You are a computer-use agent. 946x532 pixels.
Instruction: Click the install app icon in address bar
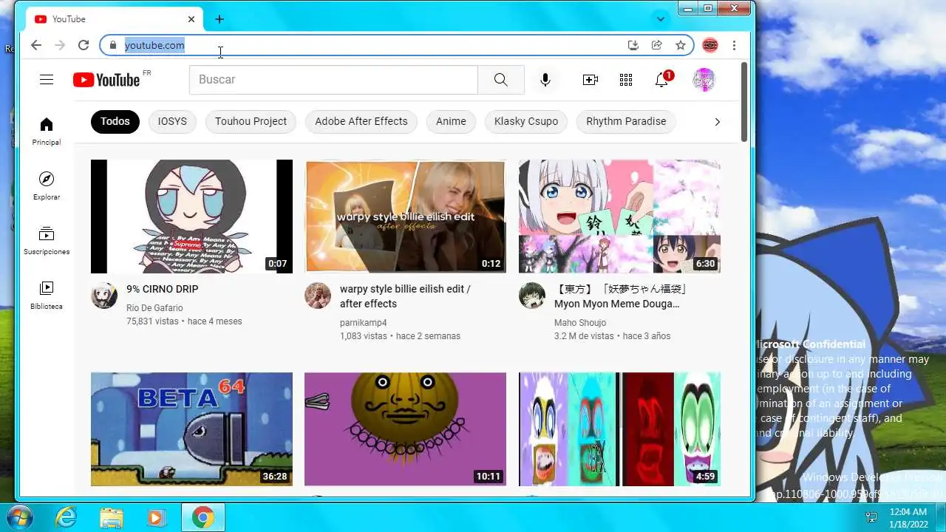(x=633, y=45)
